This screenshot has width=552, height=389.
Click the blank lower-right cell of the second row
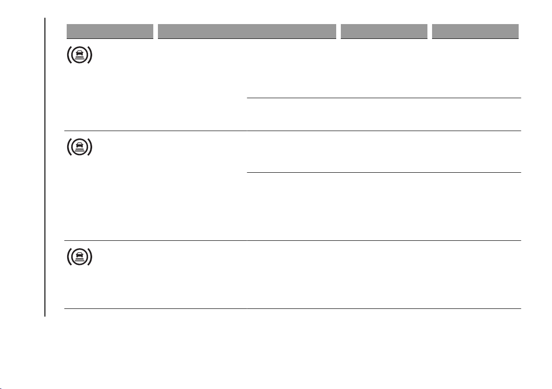384,207
